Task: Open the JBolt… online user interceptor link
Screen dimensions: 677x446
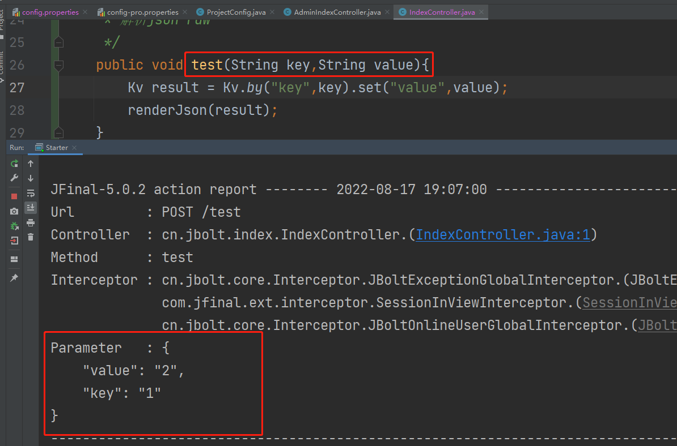Action: (657, 325)
